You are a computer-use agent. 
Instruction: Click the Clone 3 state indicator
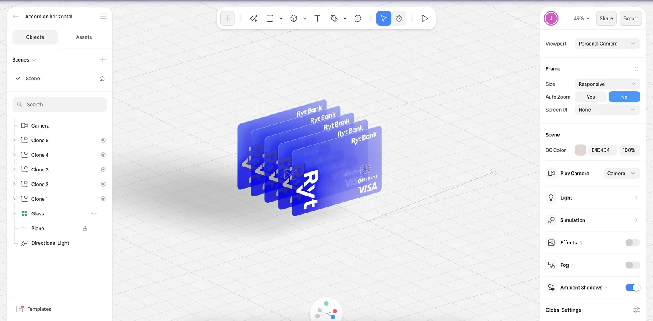pyautogui.click(x=103, y=169)
